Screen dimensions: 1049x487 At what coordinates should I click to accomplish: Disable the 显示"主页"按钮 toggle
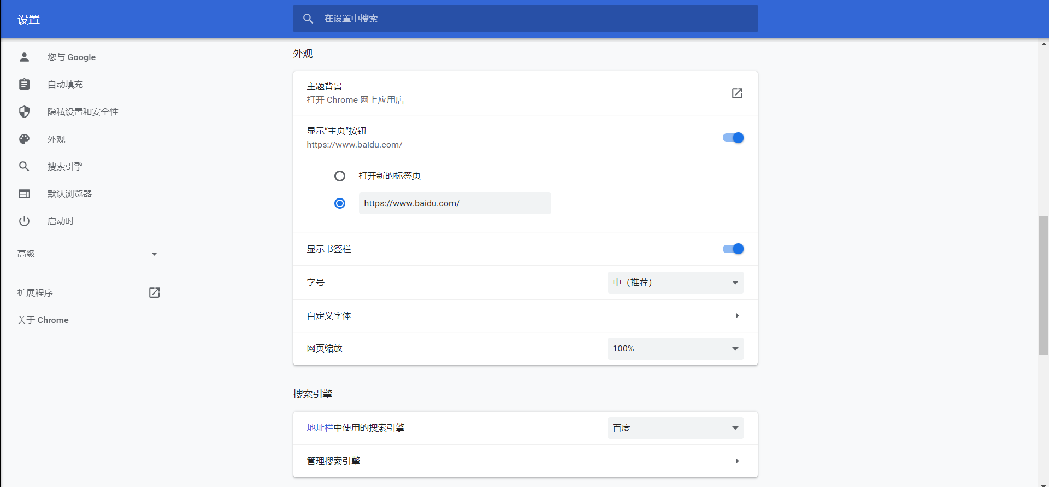[733, 138]
